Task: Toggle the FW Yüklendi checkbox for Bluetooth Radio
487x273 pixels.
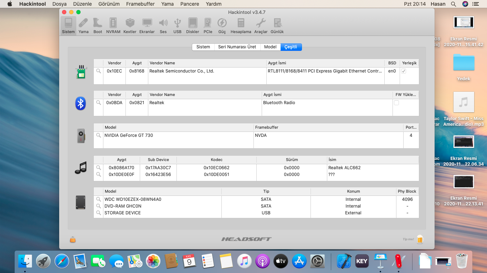Action: (x=396, y=103)
